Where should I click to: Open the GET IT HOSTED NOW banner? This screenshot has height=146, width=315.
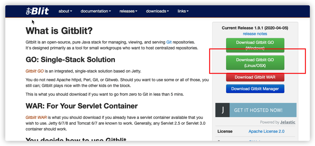point(256,110)
